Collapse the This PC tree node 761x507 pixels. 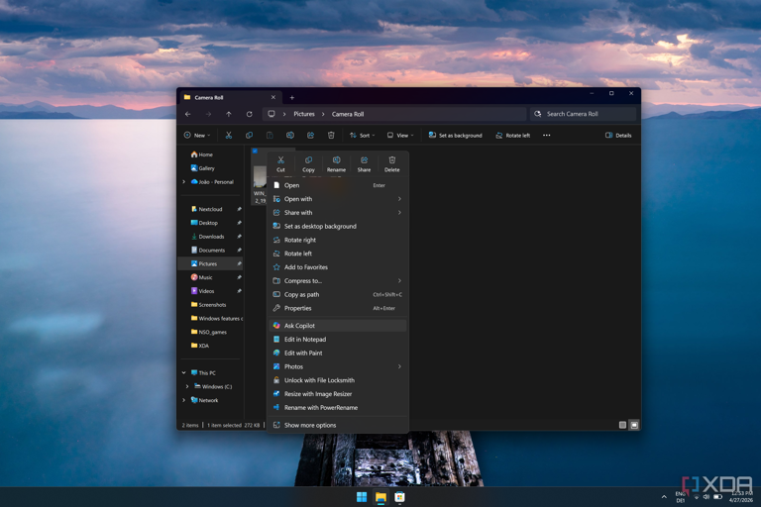tap(184, 373)
